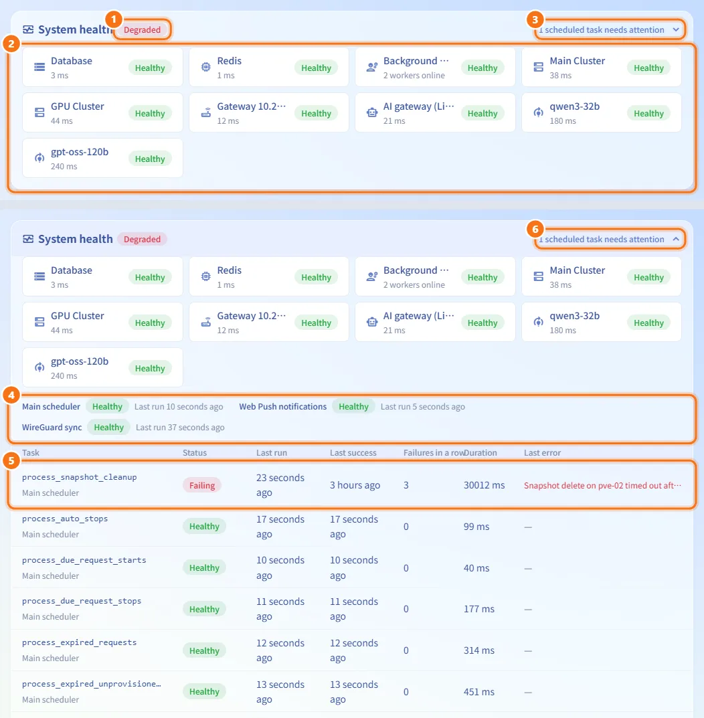Click the Healthy badge next to Main scheduler
Screen dimensions: 704x718
pyautogui.click(x=107, y=407)
